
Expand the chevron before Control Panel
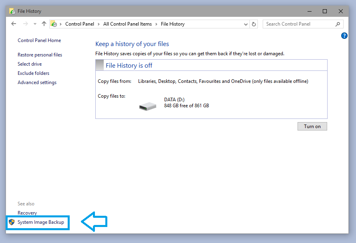(x=60, y=24)
